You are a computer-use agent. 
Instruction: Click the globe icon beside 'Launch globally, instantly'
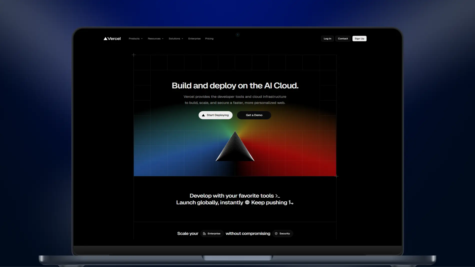pyautogui.click(x=247, y=203)
